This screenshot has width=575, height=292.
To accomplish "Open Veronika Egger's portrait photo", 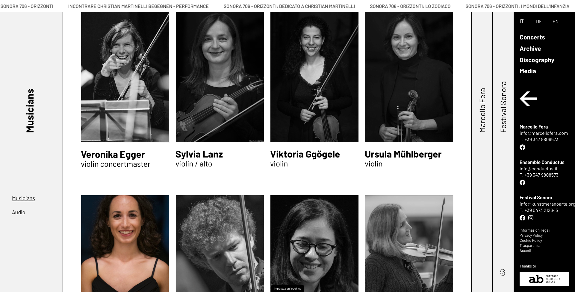I will pyautogui.click(x=125, y=77).
